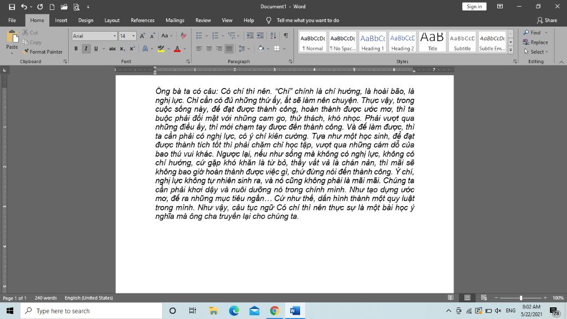Image resolution: width=567 pixels, height=319 pixels.
Task: Open the Select dropdown in the Editing group
Action: pyautogui.click(x=536, y=52)
